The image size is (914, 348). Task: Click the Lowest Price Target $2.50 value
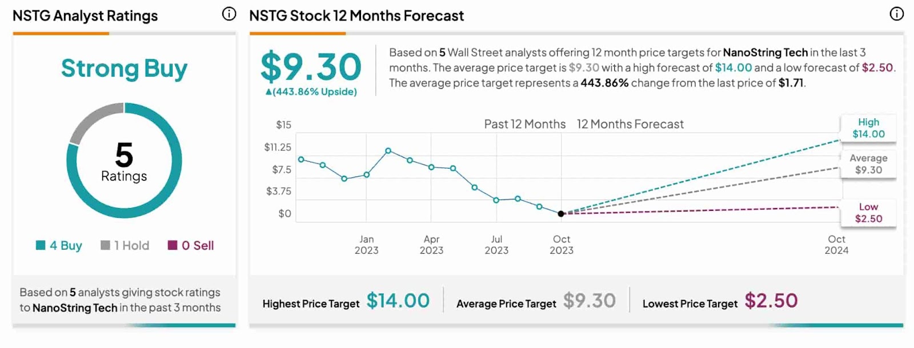click(x=771, y=301)
